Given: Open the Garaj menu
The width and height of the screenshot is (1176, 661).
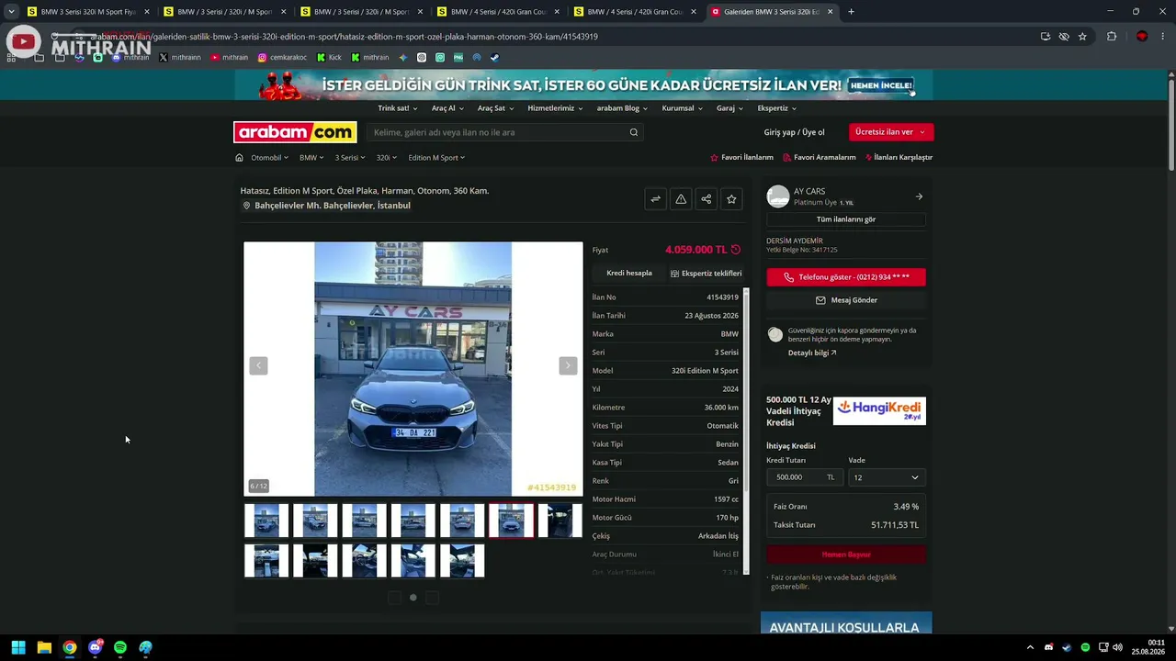Looking at the screenshot, I should coord(729,108).
